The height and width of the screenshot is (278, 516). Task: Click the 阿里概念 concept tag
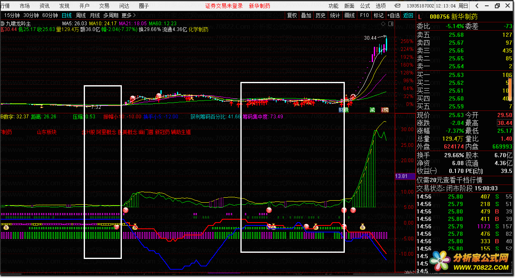(106, 132)
